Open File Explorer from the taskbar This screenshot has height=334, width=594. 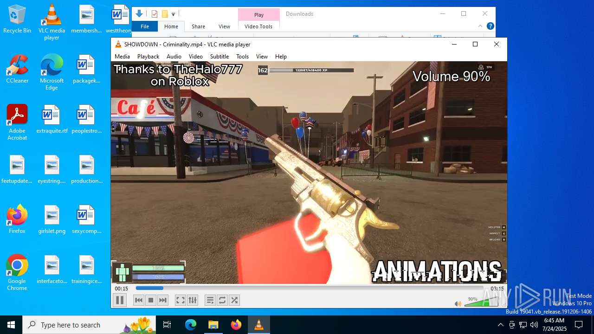tap(213, 325)
